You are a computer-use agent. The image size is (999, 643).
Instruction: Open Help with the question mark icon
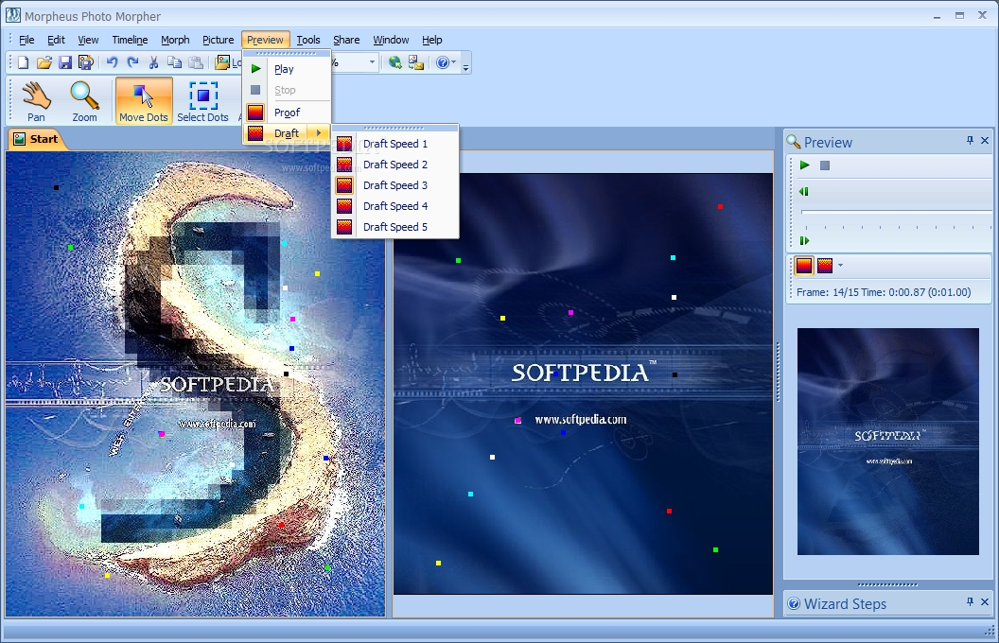pyautogui.click(x=442, y=62)
